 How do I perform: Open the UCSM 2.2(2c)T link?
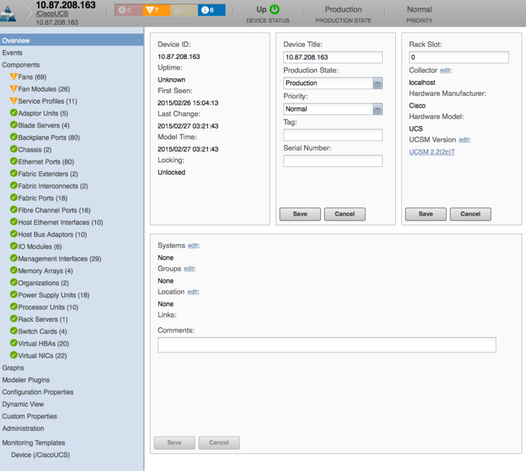tap(432, 152)
